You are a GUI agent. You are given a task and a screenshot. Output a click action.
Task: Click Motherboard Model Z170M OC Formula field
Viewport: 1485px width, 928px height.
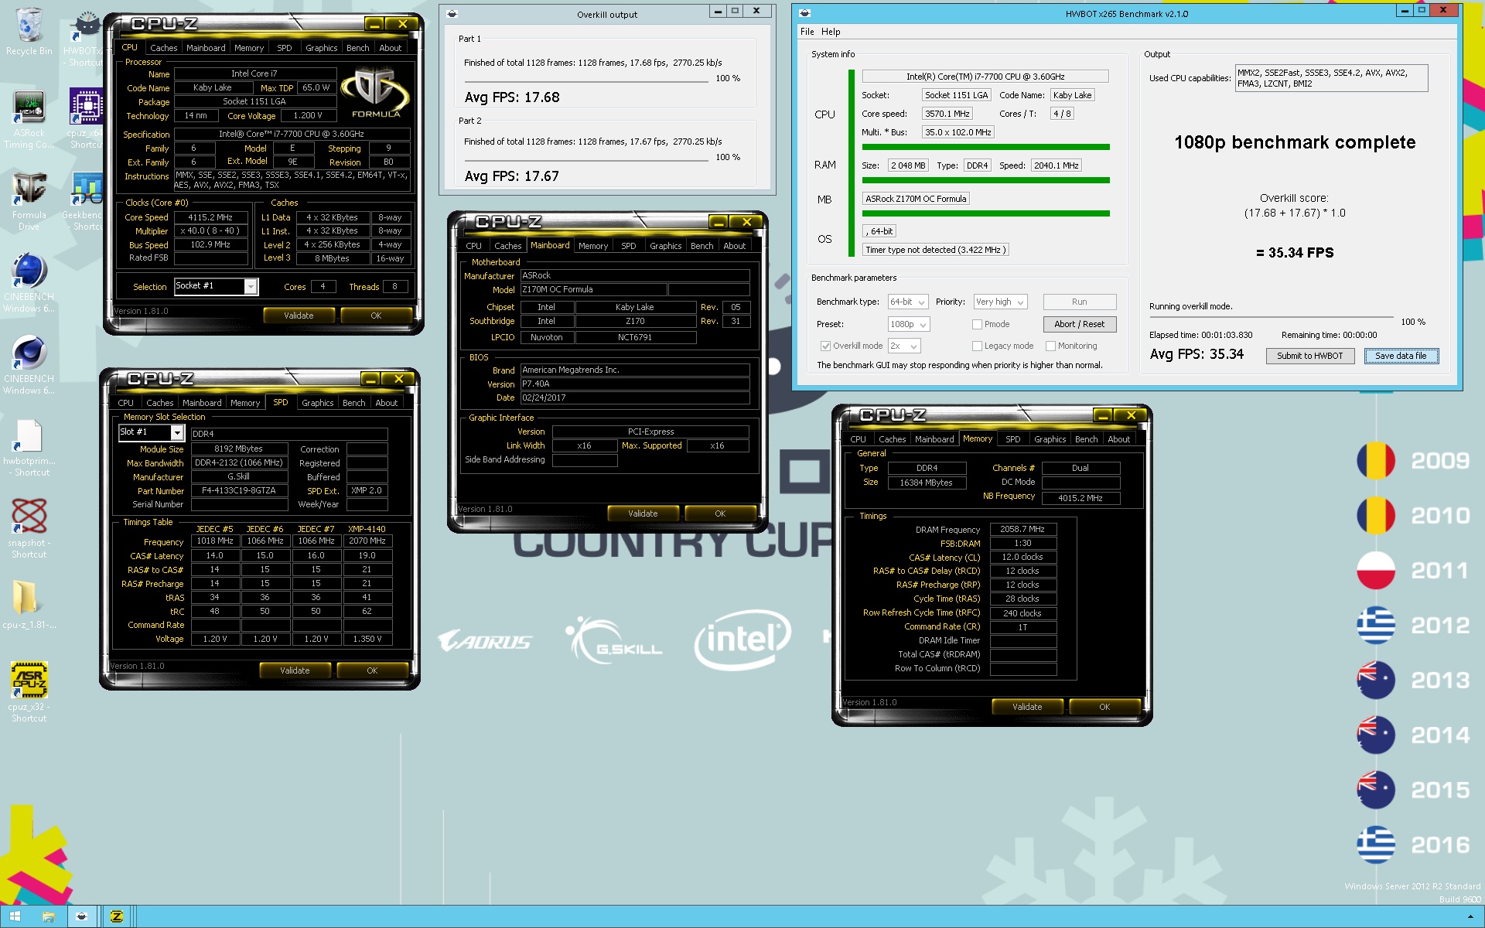pyautogui.click(x=593, y=289)
